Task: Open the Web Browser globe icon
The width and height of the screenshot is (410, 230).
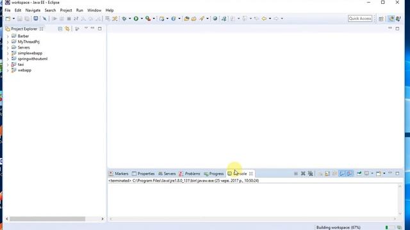Action: click(215, 19)
